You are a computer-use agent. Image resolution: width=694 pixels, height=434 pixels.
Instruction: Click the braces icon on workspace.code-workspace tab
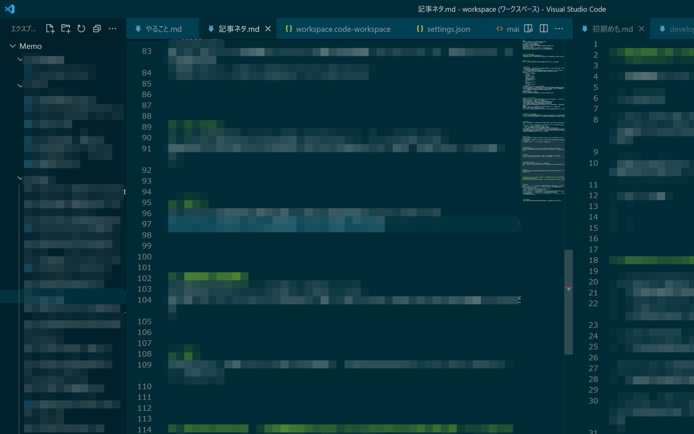coord(289,29)
